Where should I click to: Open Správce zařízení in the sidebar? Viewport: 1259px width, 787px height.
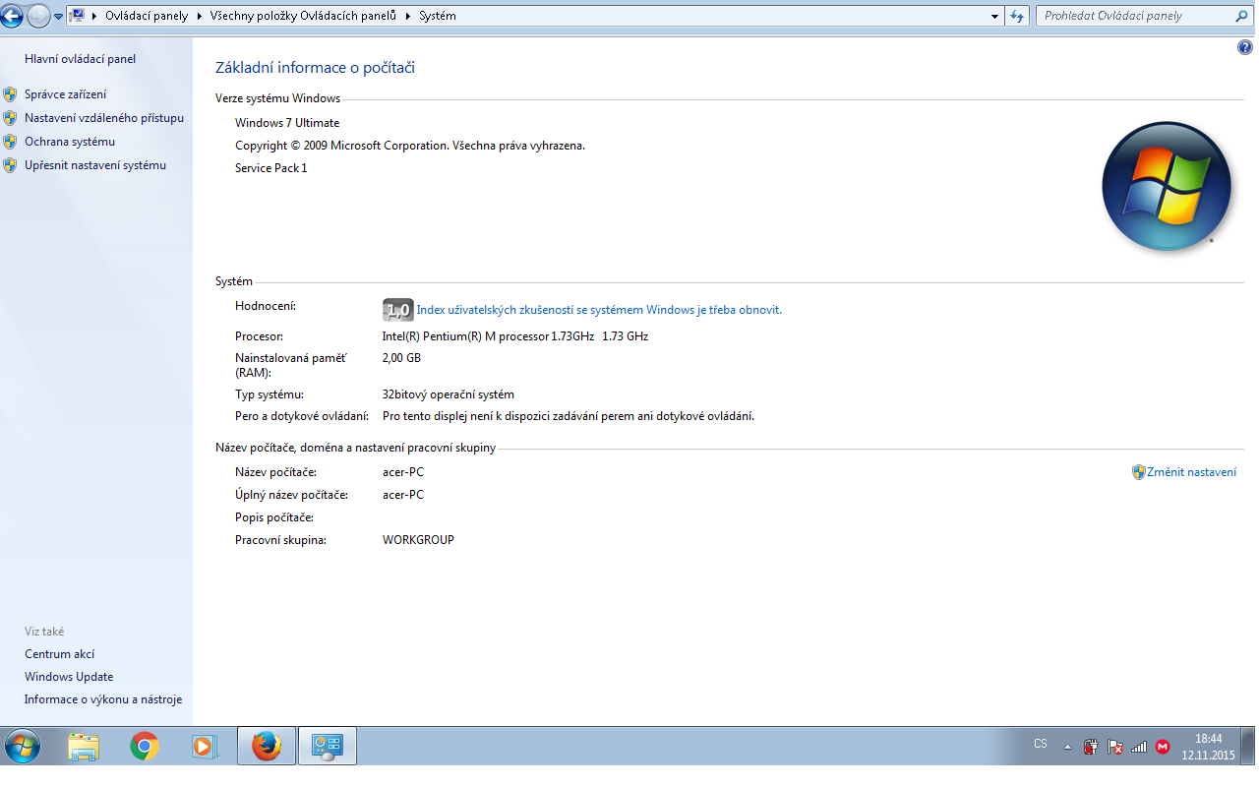pos(65,94)
